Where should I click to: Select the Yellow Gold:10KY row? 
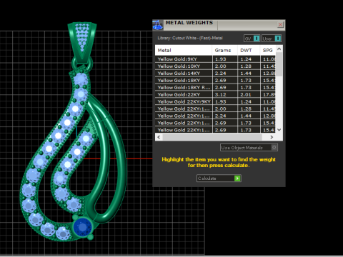pos(215,66)
